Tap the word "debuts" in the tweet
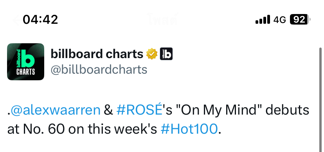 pyautogui.click(x=287, y=110)
